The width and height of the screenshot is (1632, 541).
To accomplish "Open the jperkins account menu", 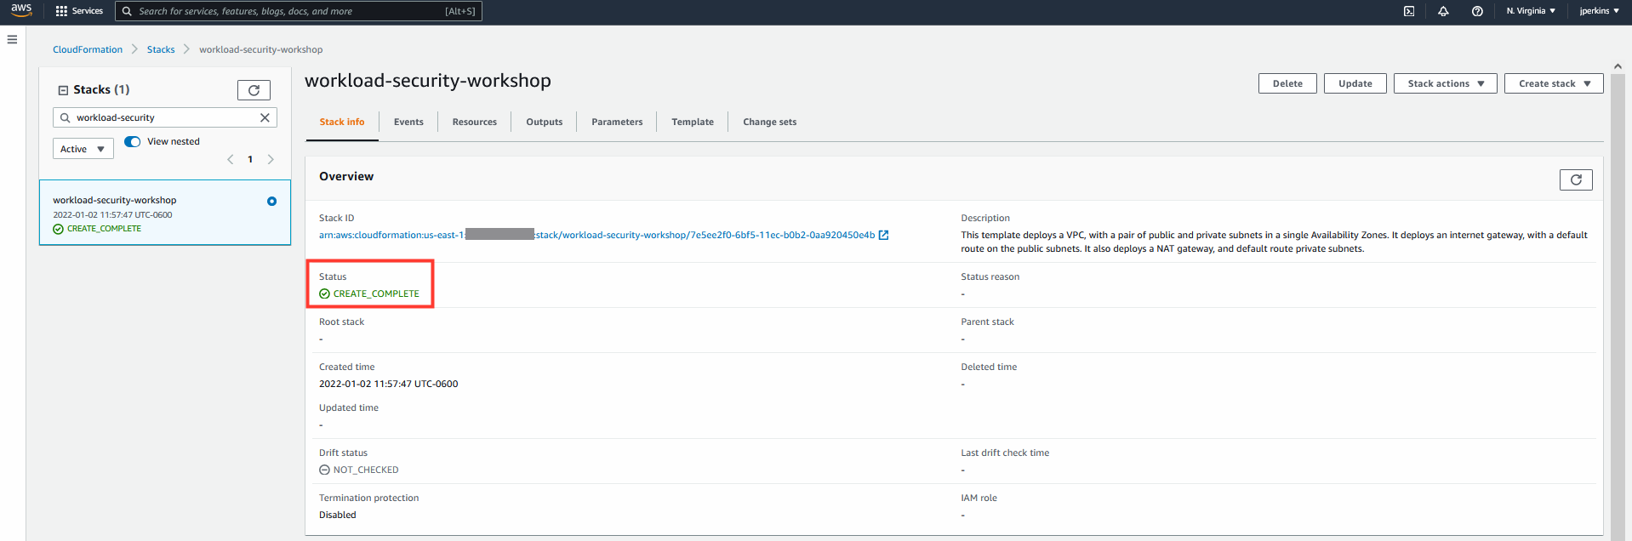I will (x=1599, y=11).
